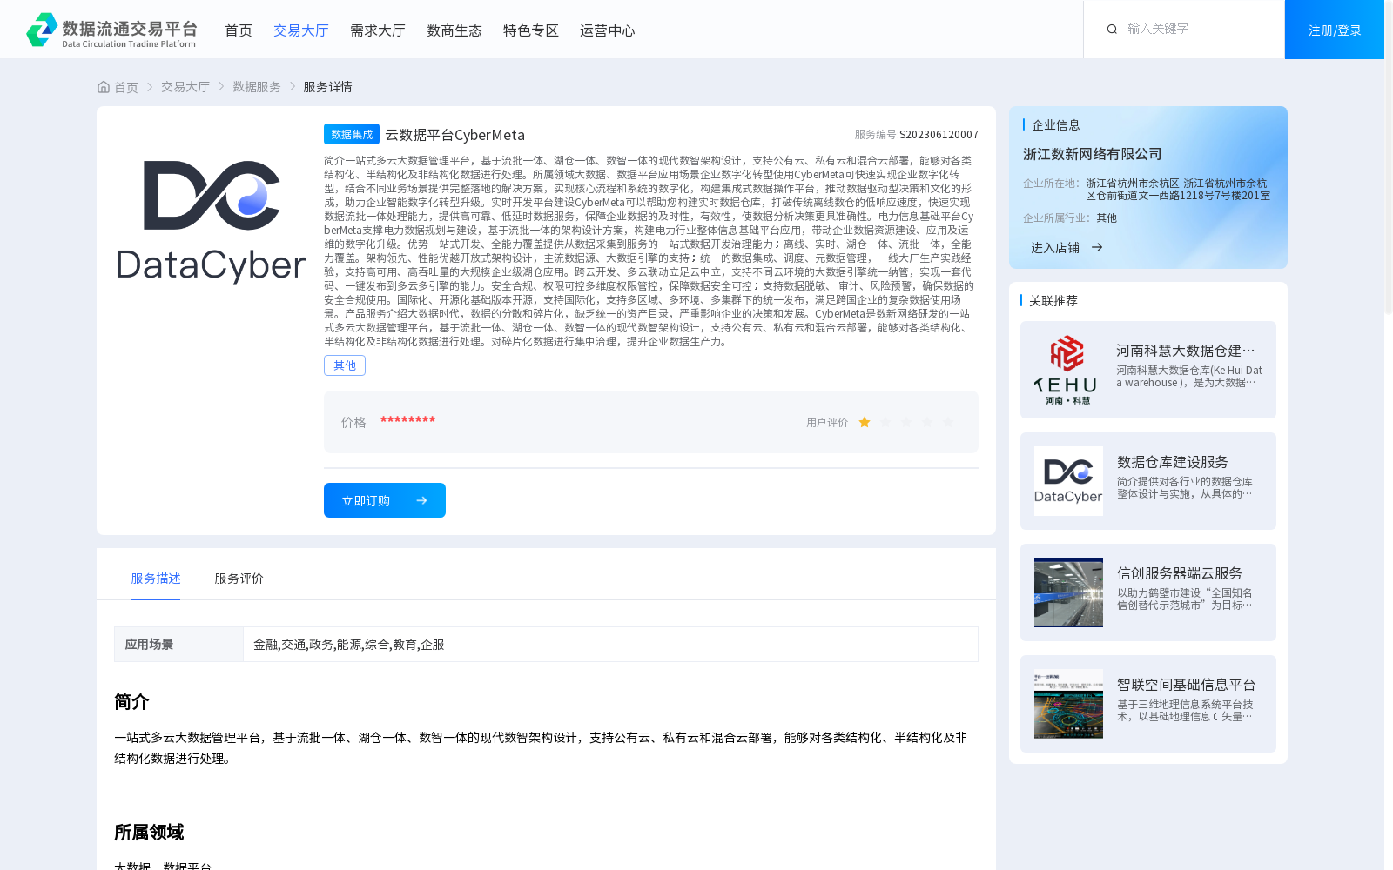
Task: Click the 其他 tag under description
Action: tap(345, 365)
